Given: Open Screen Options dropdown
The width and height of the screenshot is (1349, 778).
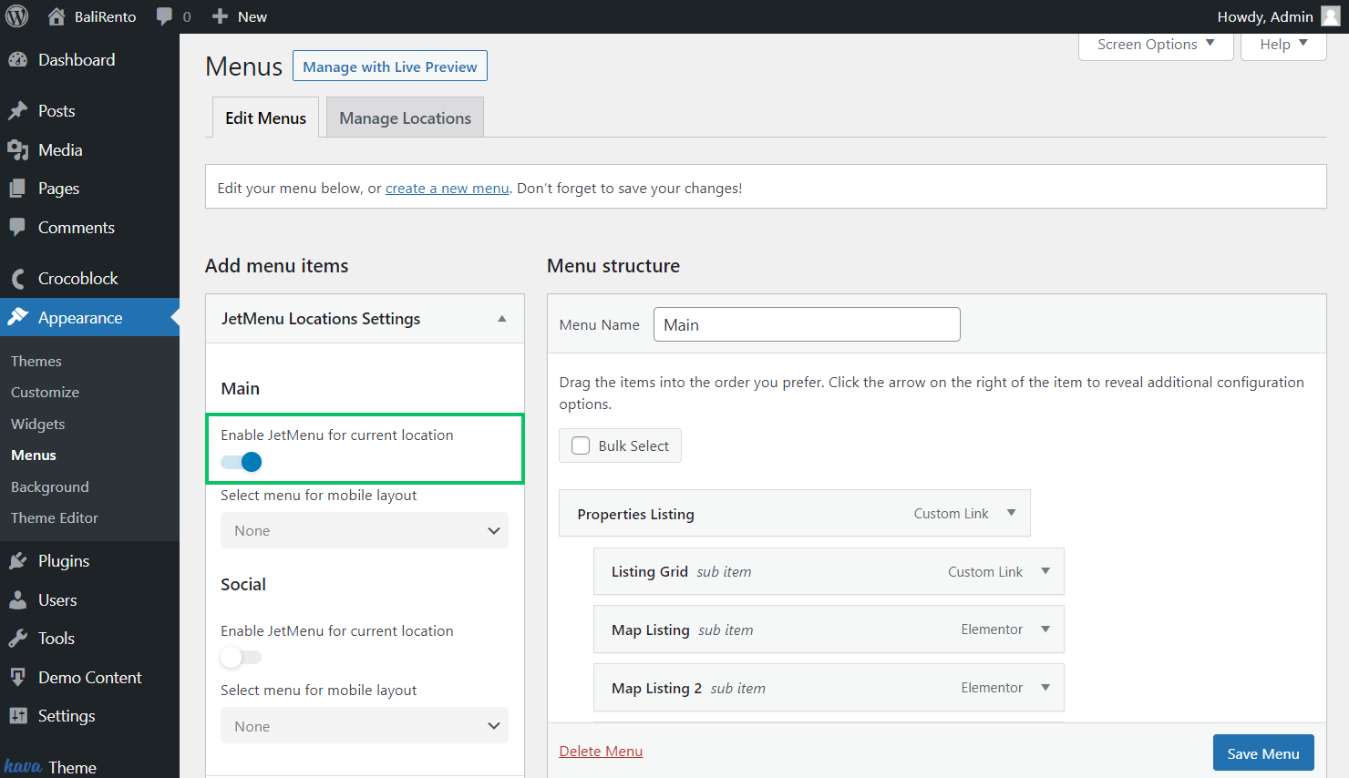Looking at the screenshot, I should tap(1156, 45).
